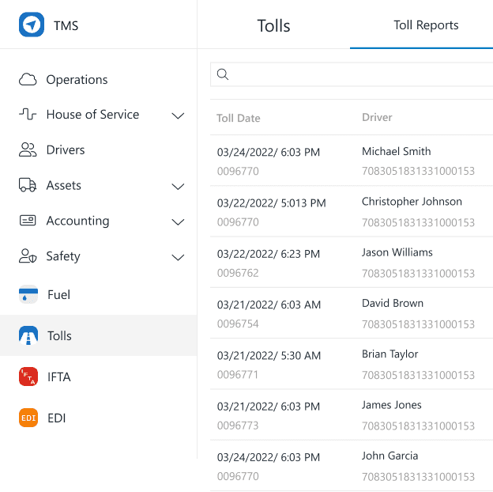Screen dimensions: 493x492
Task: Open the IFTA menu item
Action: (58, 377)
